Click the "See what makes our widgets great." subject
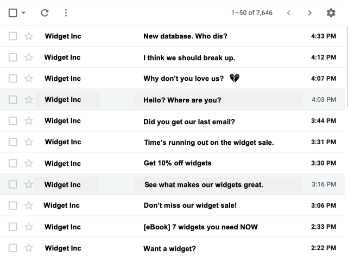The image size is (348, 257). coord(204,185)
